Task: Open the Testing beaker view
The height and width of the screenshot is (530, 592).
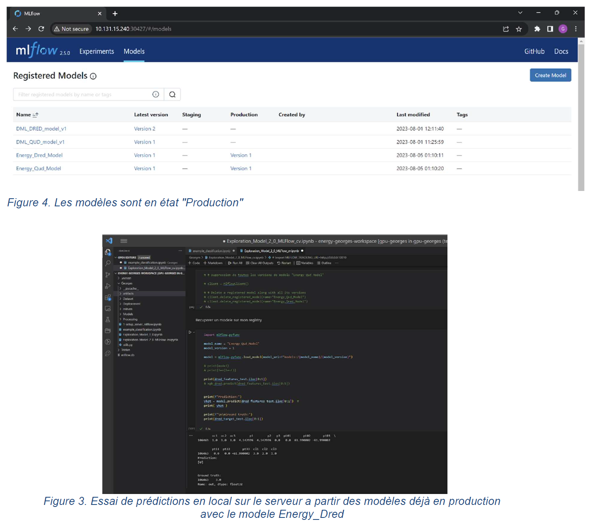Action: pyautogui.click(x=108, y=320)
